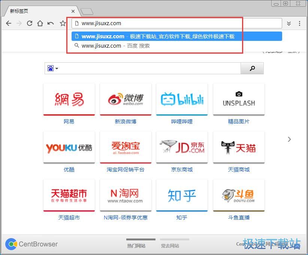Click the 优酷 link label
This screenshot has width=308, height=255.
click(69, 169)
